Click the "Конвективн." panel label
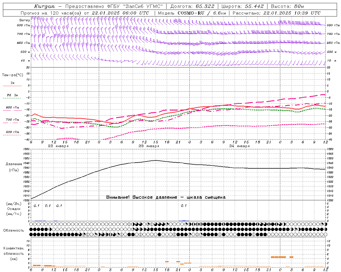This screenshot has height=272, width=341. (14, 248)
